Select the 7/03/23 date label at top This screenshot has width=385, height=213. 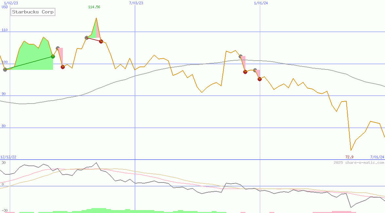[136, 3]
